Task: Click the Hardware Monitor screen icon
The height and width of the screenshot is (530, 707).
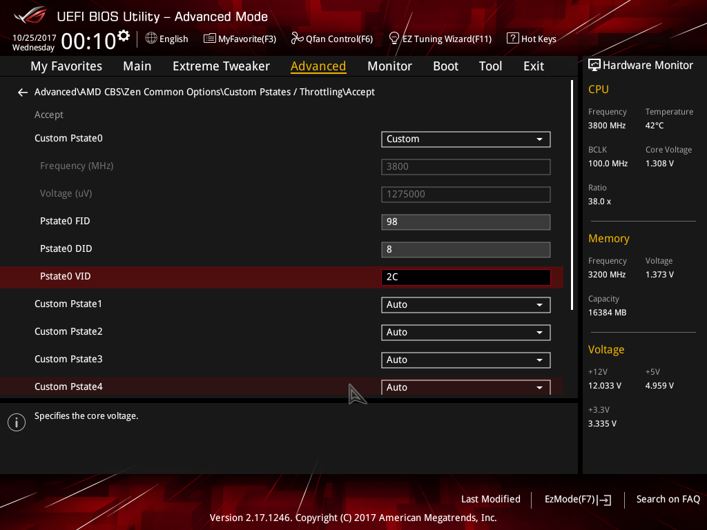Action: click(594, 66)
